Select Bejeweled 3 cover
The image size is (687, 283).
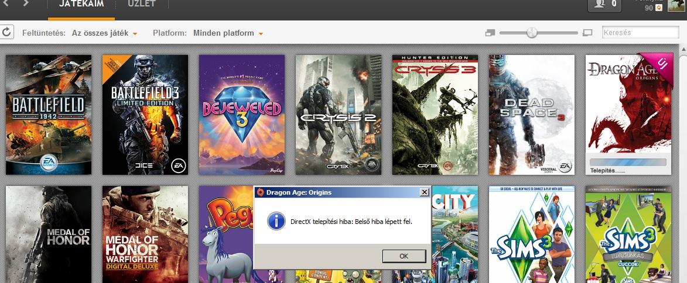(242, 115)
